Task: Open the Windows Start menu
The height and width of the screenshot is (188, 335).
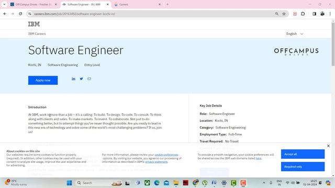Action: pos(69,183)
